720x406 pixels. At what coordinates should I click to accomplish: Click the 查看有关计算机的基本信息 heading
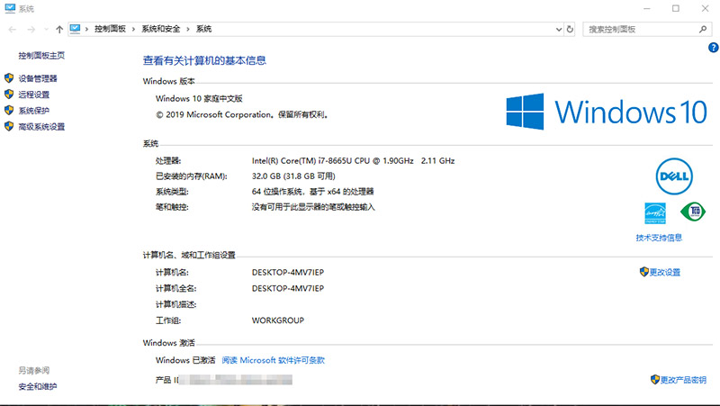coord(204,60)
